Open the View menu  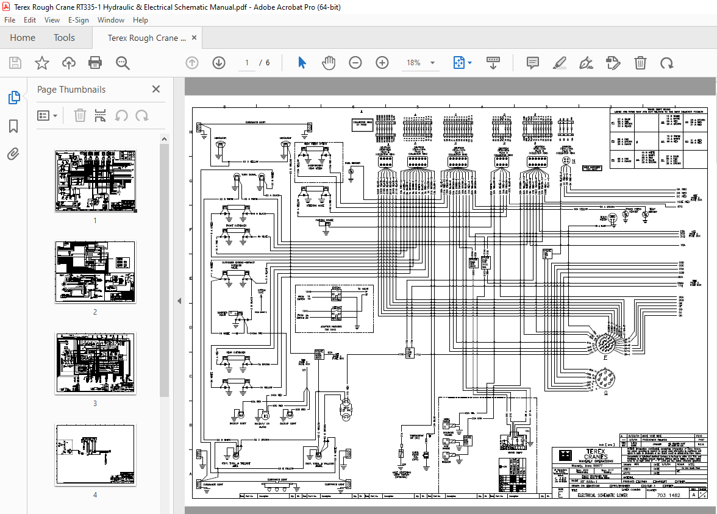coord(52,20)
